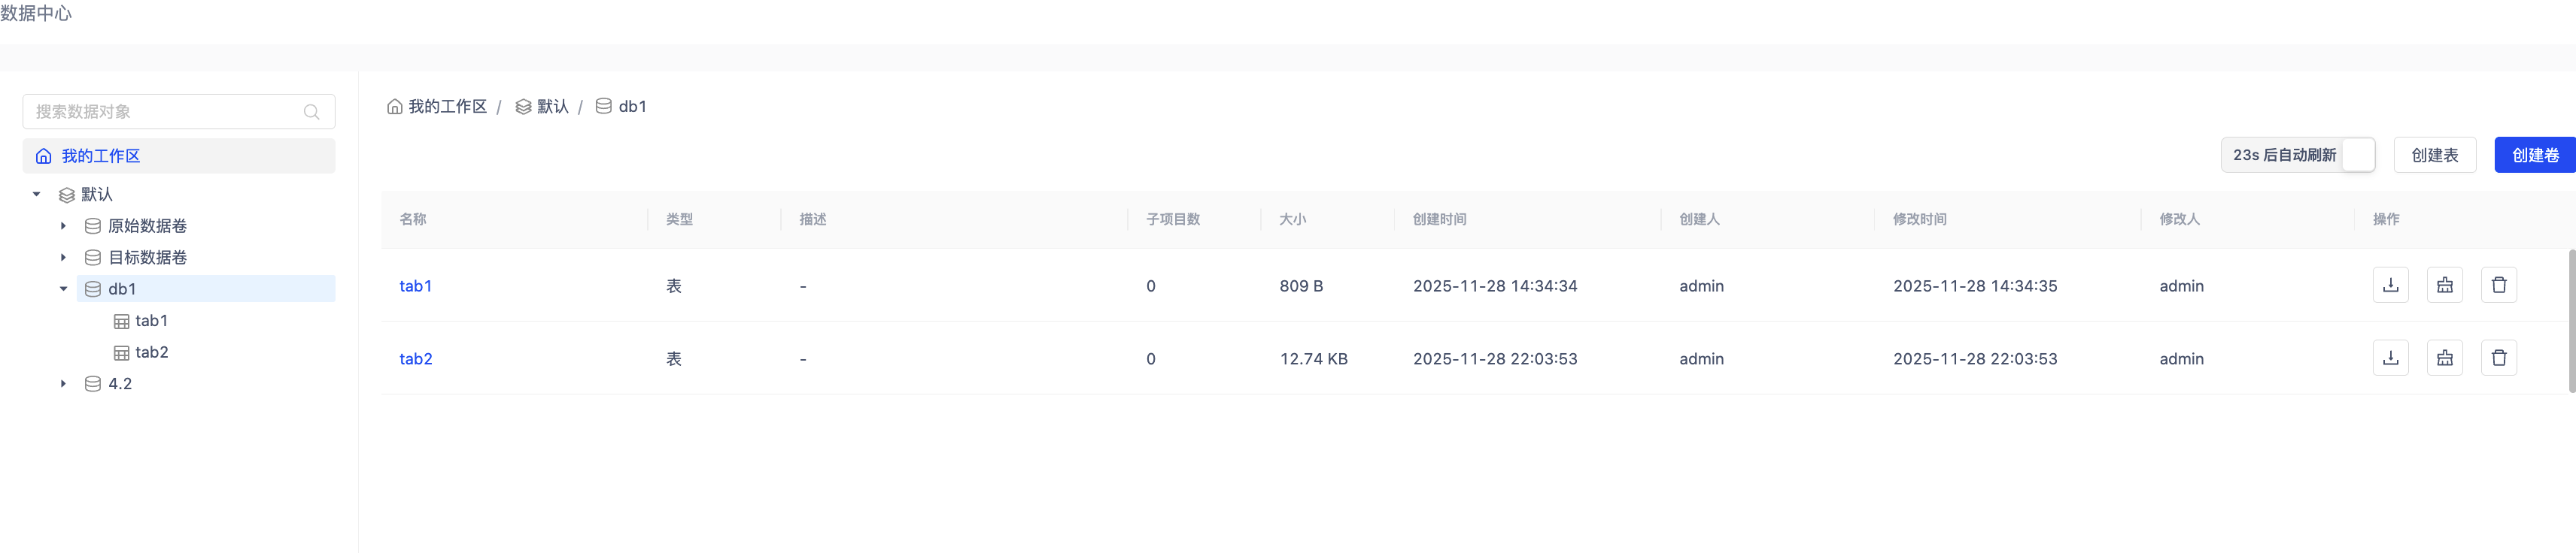Toggle the auto-refresh (自动刷新) switch

tap(2357, 155)
